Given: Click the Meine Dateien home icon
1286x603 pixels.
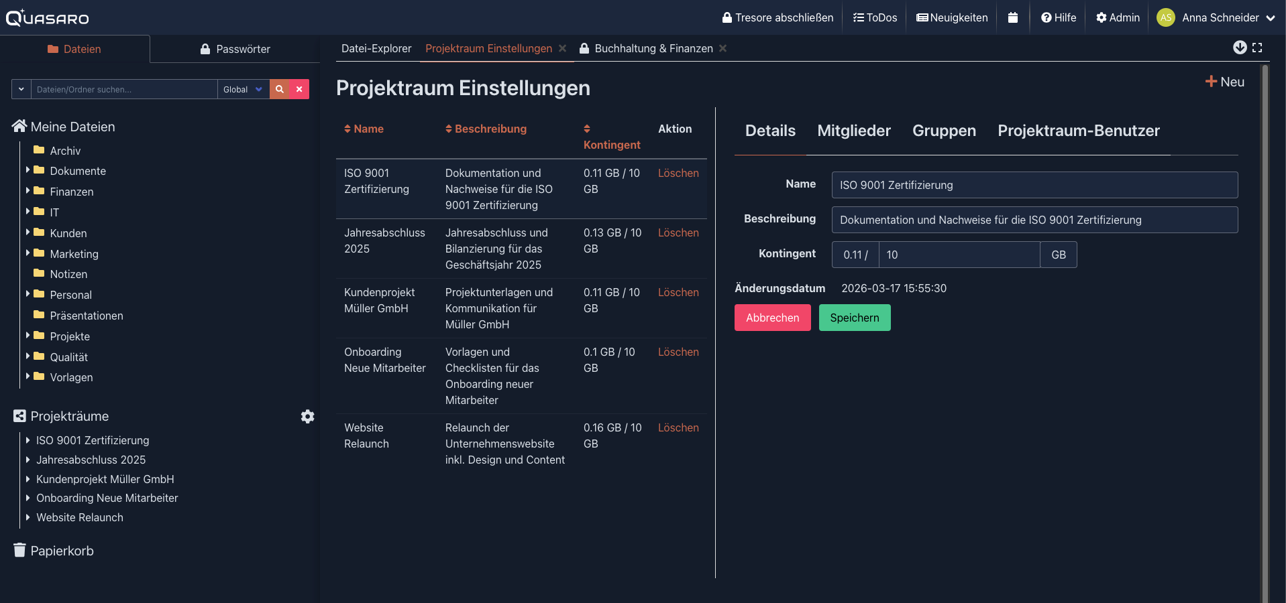Looking at the screenshot, I should (19, 126).
